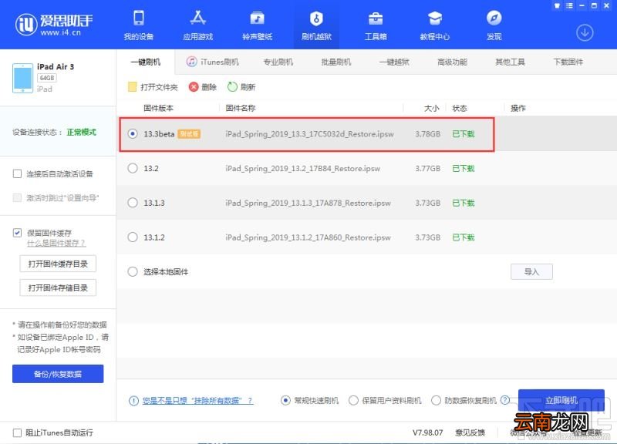
Task: Click the 状态 column header
Action: pos(460,108)
